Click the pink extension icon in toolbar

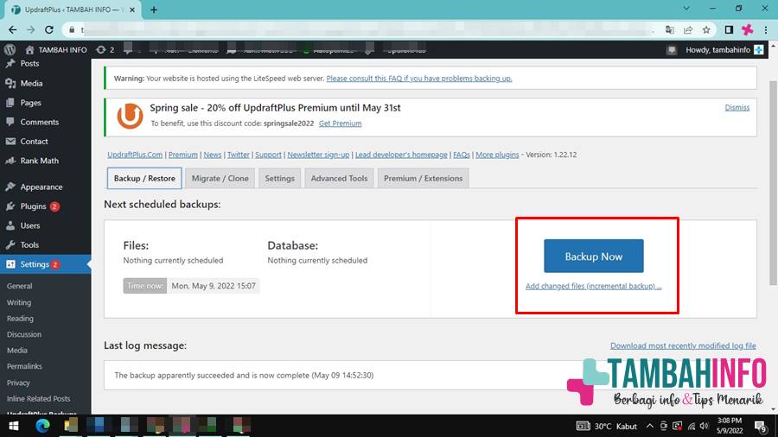pyautogui.click(x=747, y=29)
